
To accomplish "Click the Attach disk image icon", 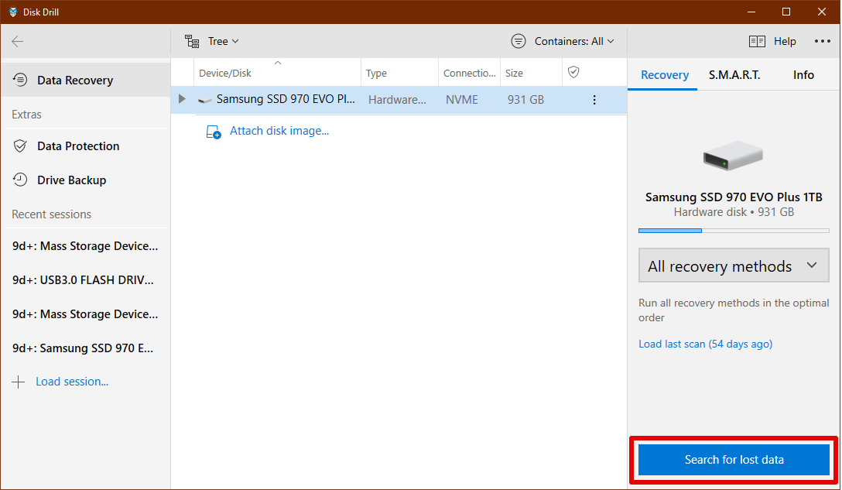I will [x=213, y=132].
